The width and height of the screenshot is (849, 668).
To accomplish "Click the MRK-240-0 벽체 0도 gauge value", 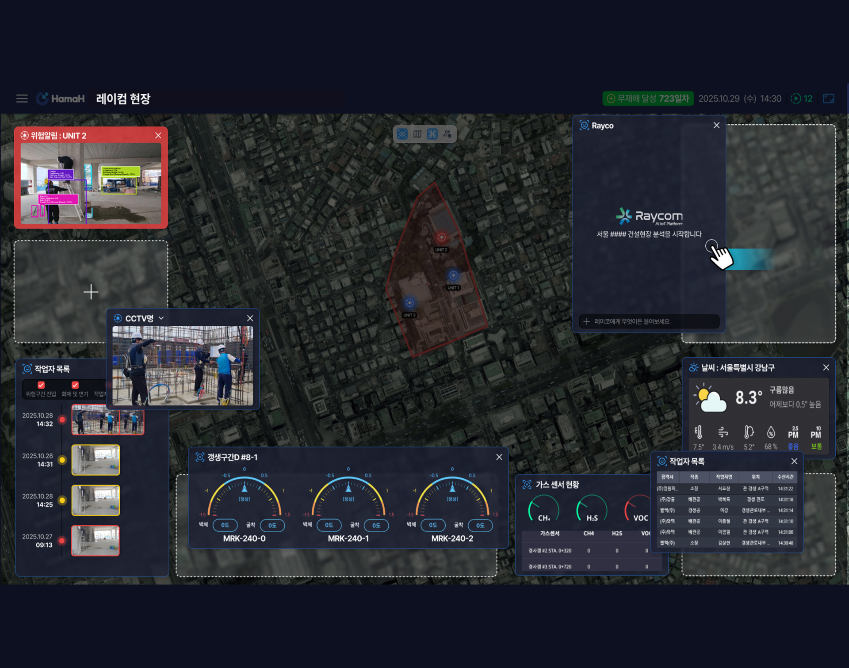I will pos(226,525).
